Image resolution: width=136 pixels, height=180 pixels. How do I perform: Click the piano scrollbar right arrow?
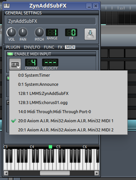tap(97, 173)
